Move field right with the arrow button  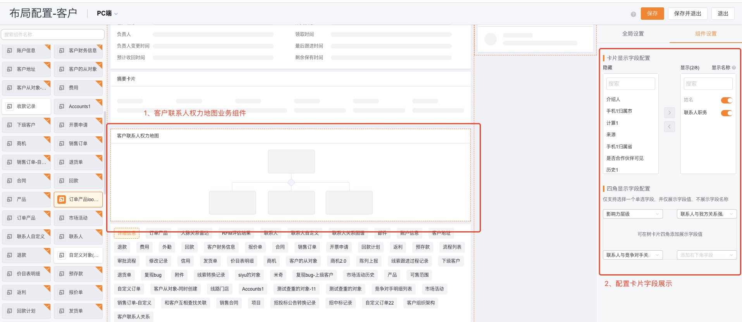[669, 113]
